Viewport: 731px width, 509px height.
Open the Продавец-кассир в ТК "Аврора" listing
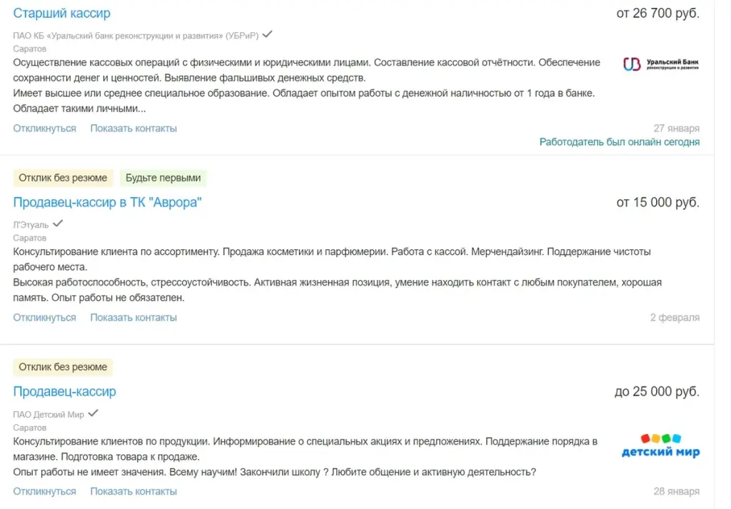(107, 203)
